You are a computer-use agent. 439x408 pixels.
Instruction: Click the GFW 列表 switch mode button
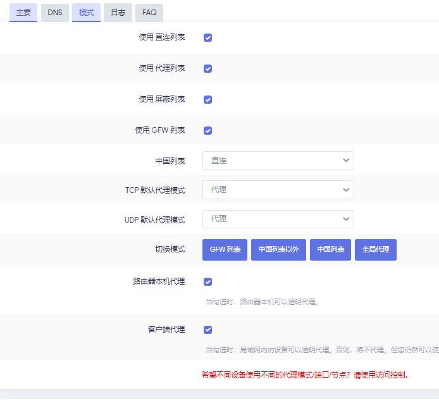tap(225, 250)
